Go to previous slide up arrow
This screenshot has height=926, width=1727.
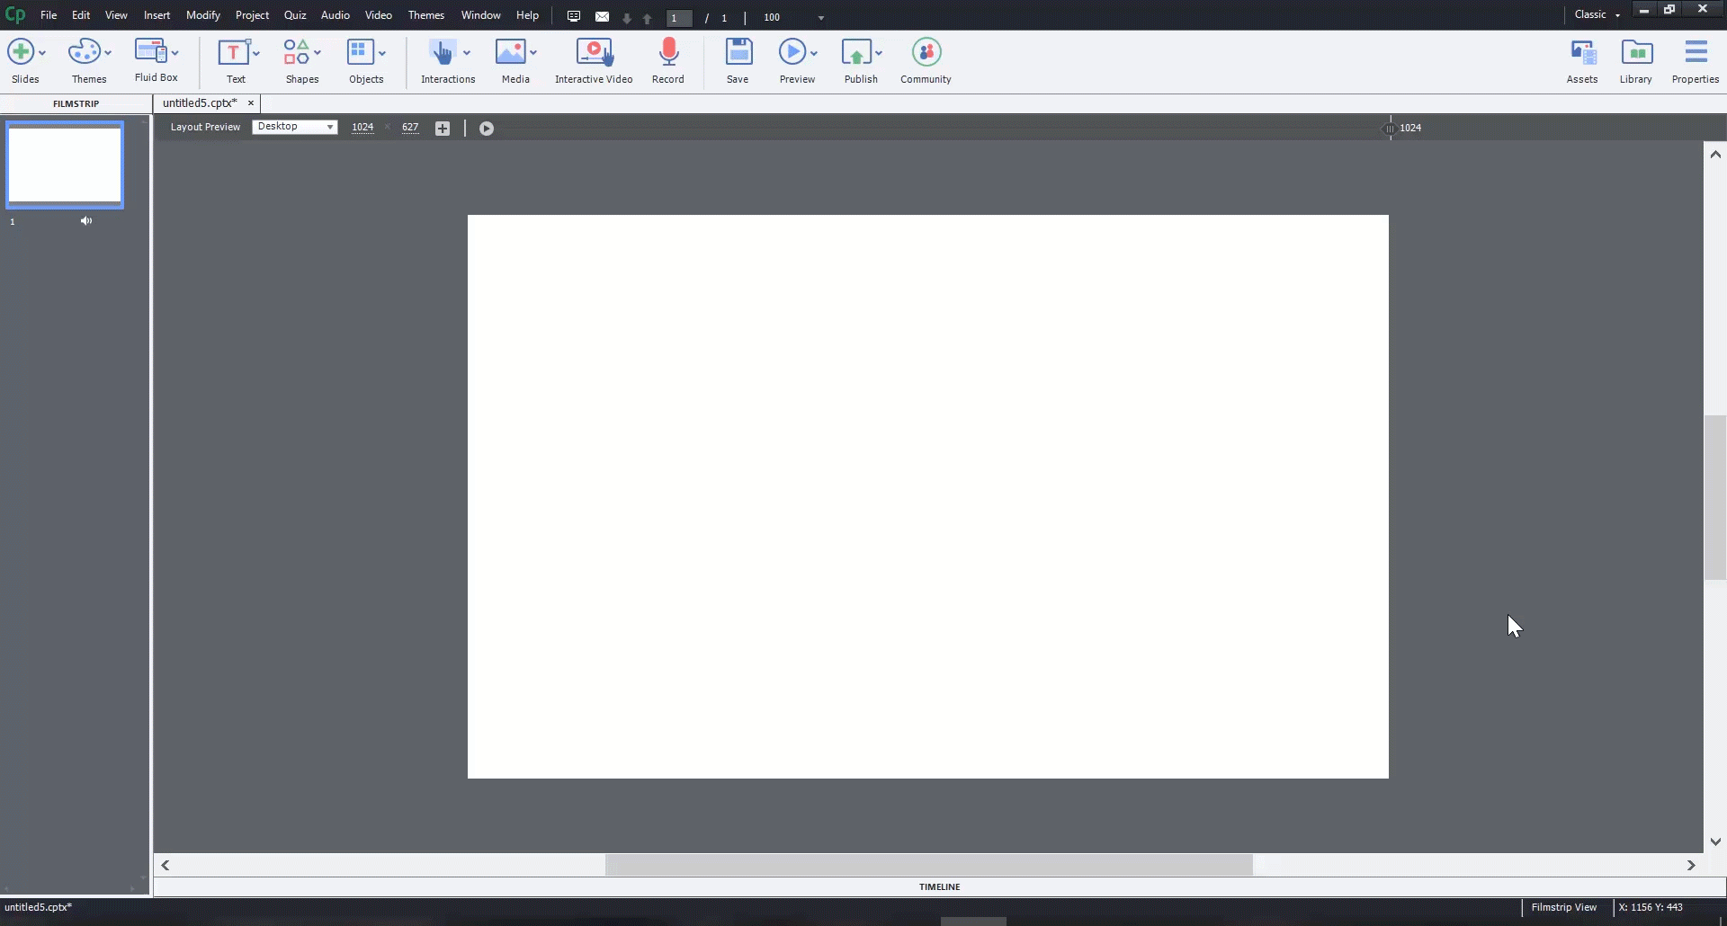coord(647,18)
